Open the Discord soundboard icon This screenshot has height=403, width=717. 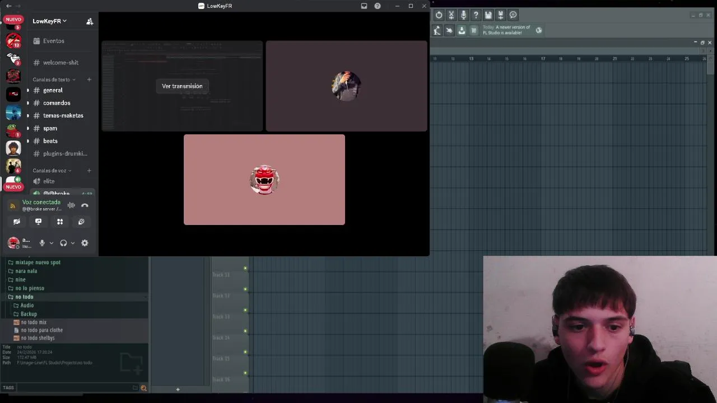click(81, 222)
